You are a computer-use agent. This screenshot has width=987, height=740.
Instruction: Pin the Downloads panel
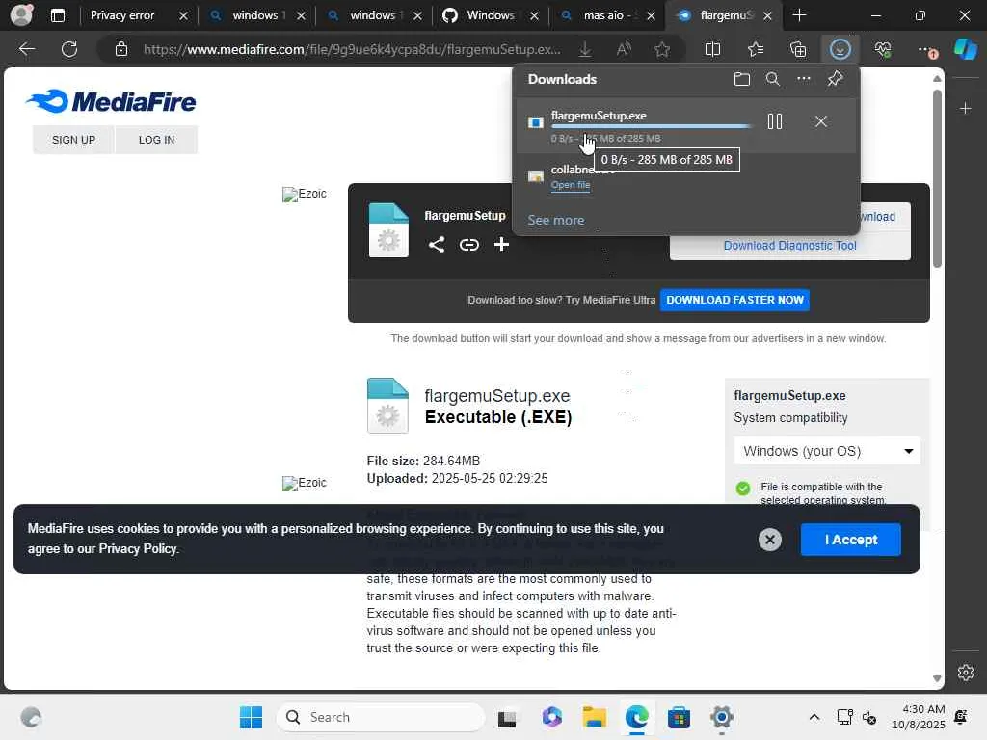click(x=835, y=79)
